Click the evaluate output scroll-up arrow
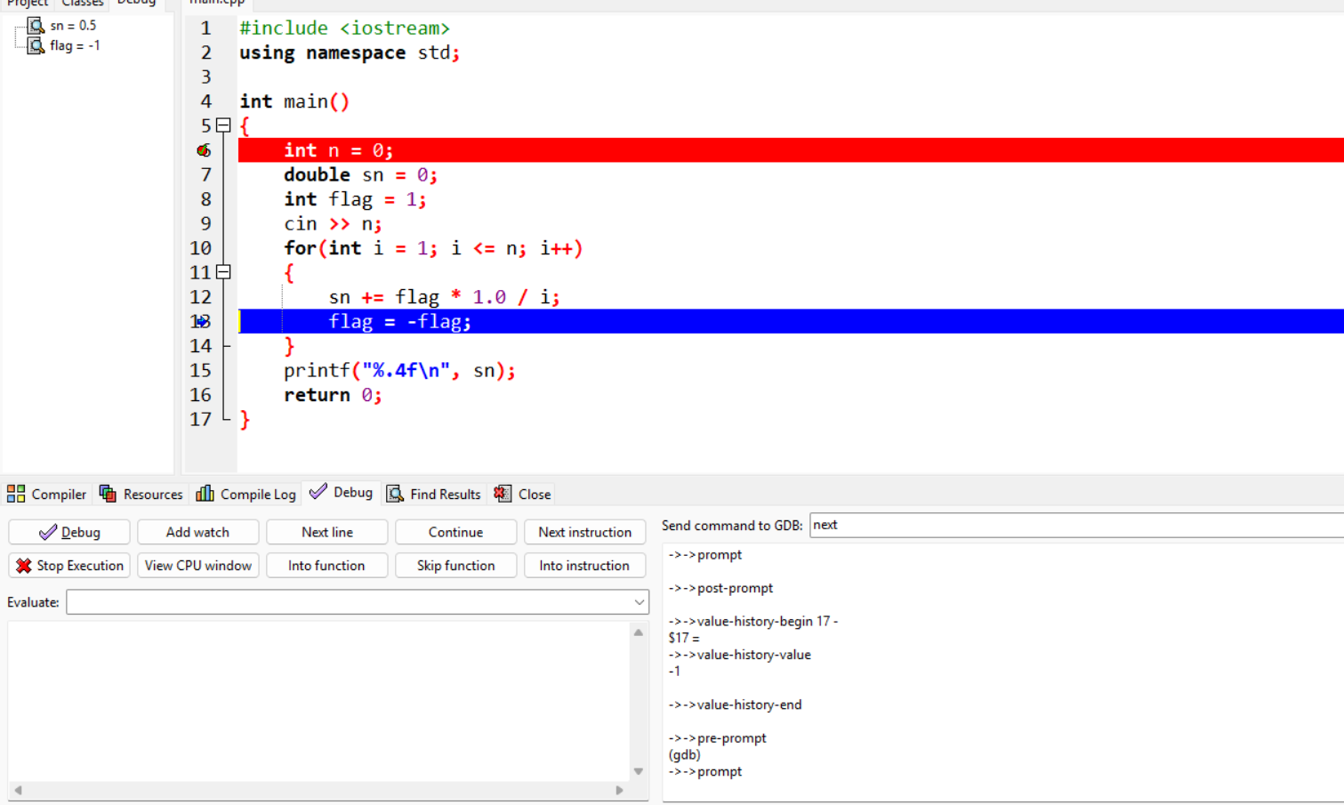Screen dimensions: 1344x805 [639, 632]
